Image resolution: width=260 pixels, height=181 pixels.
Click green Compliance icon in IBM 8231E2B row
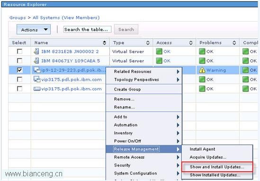pyautogui.click(x=245, y=51)
